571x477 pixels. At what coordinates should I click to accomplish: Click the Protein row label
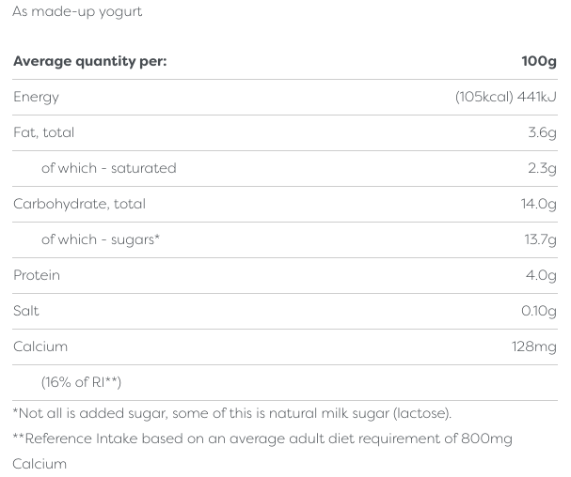pos(37,276)
